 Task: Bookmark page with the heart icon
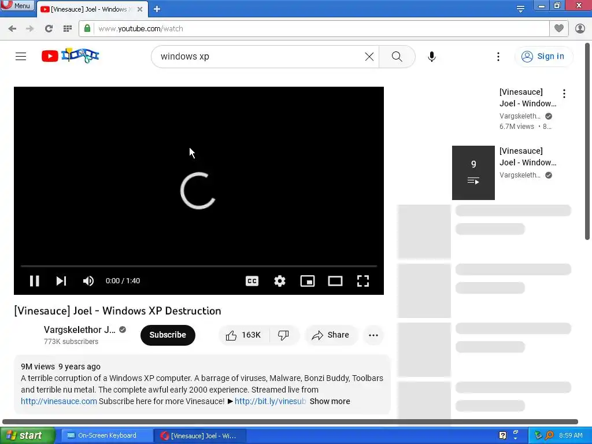[x=559, y=28]
